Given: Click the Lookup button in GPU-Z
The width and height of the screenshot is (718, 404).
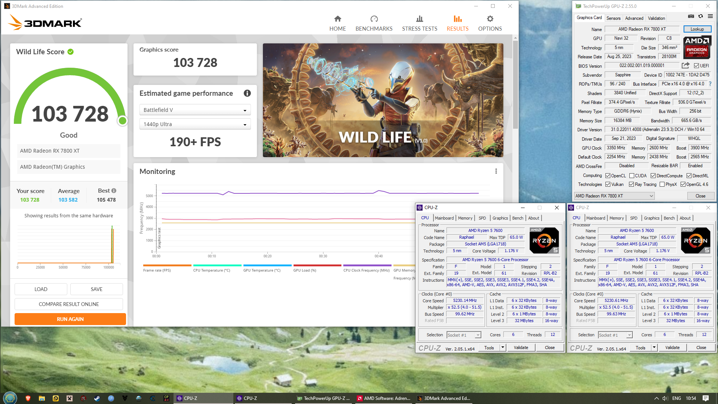Looking at the screenshot, I should pos(697,29).
